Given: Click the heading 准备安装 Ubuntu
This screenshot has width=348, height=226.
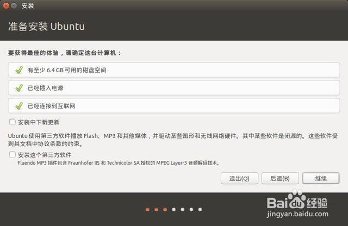Looking at the screenshot, I should pos(46,26).
